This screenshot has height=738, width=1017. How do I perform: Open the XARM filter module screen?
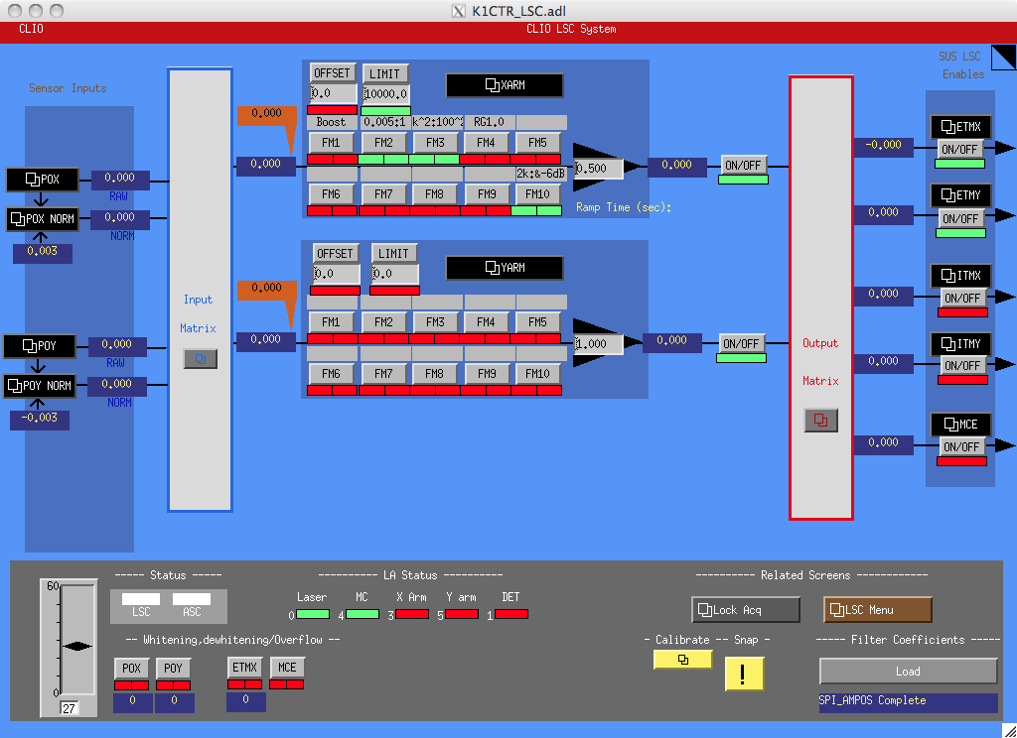pos(505,86)
